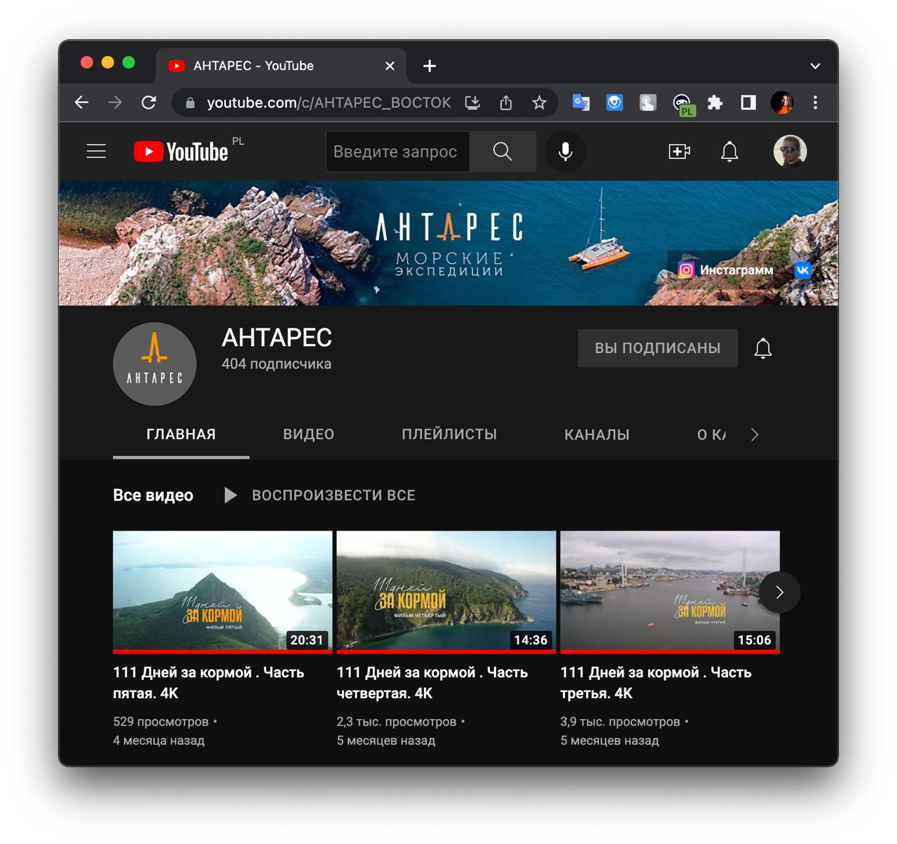Start voice search with microphone icon
The width and height of the screenshot is (897, 844).
(x=565, y=151)
